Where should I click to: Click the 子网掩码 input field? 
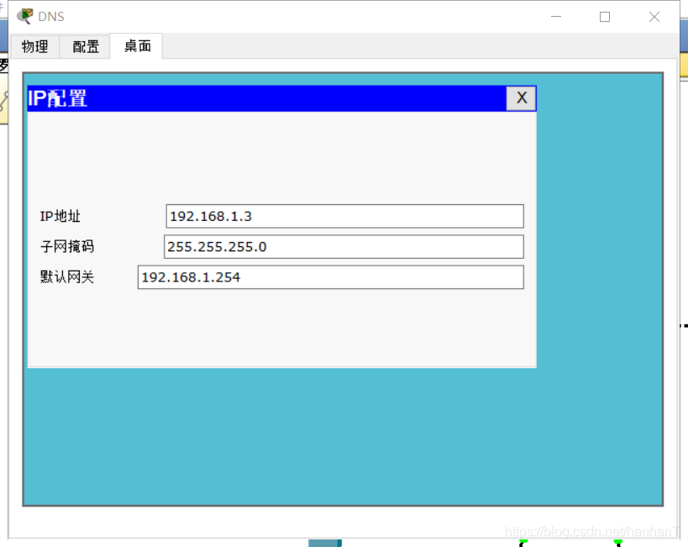pyautogui.click(x=344, y=247)
